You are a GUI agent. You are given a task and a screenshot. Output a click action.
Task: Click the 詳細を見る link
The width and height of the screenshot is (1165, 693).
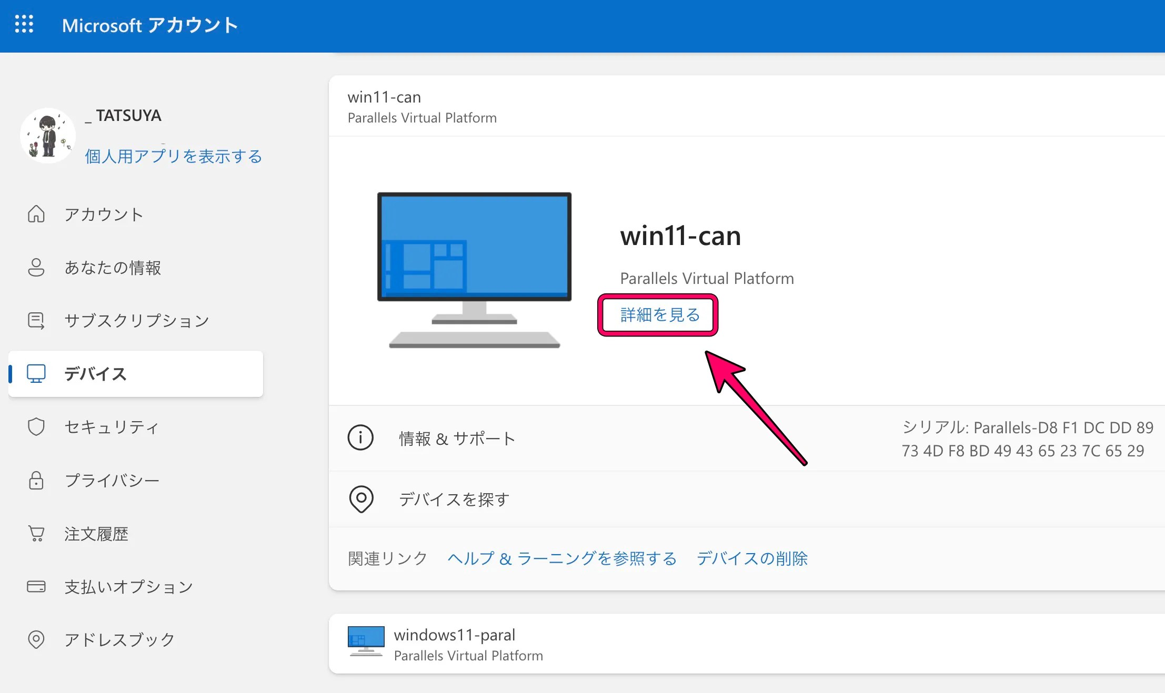click(x=660, y=315)
